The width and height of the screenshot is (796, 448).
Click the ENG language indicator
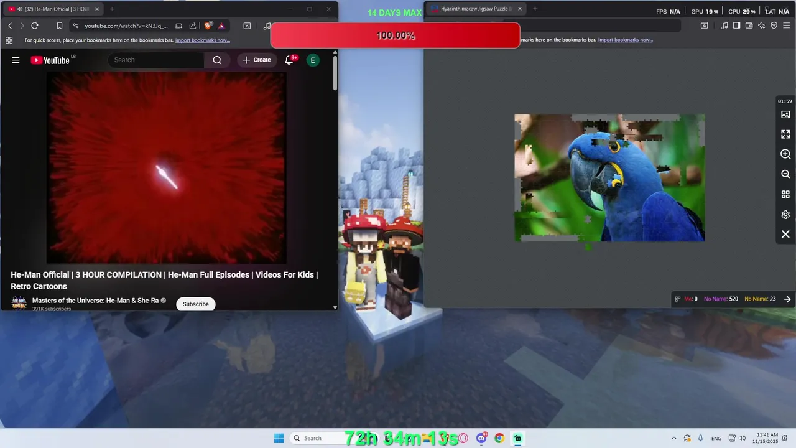click(x=716, y=439)
